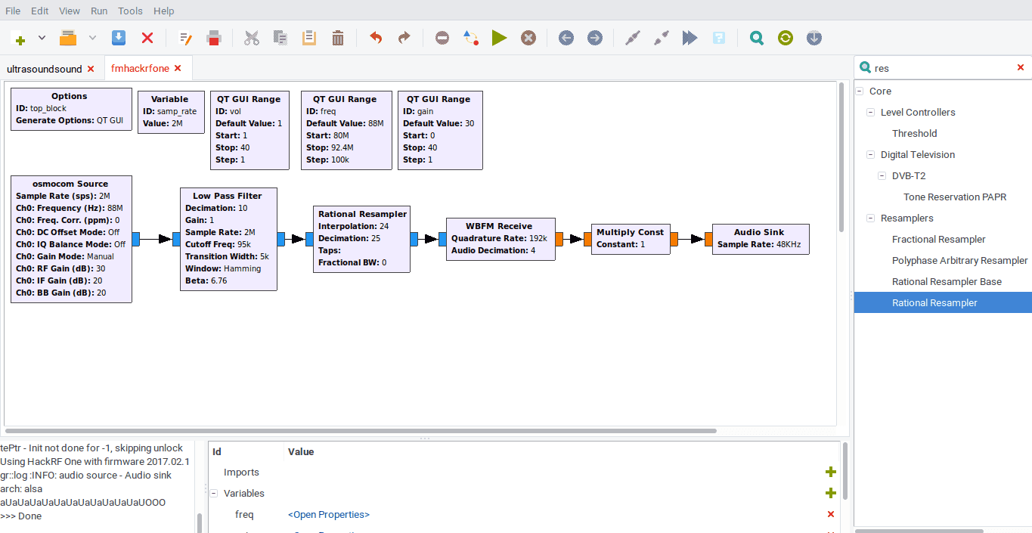1032x533 pixels.
Task: Open dropdown arrow next to New button
Action: click(42, 38)
